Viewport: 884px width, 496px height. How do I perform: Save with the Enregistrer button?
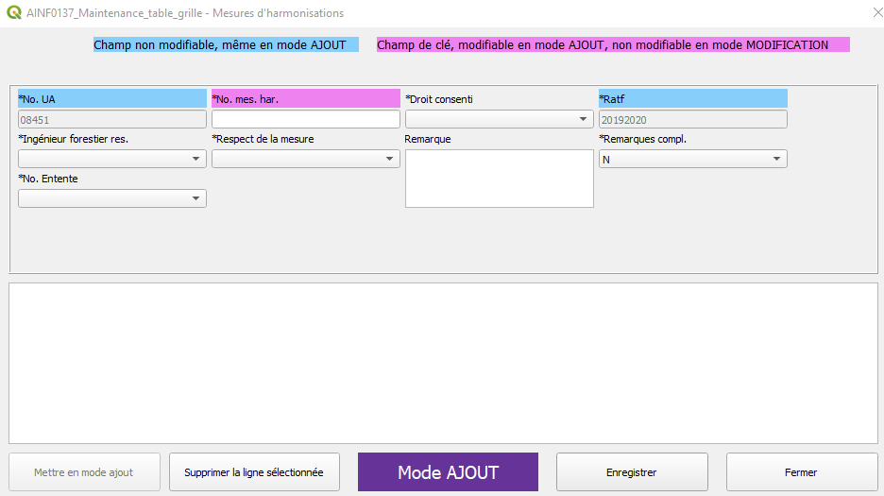click(632, 472)
